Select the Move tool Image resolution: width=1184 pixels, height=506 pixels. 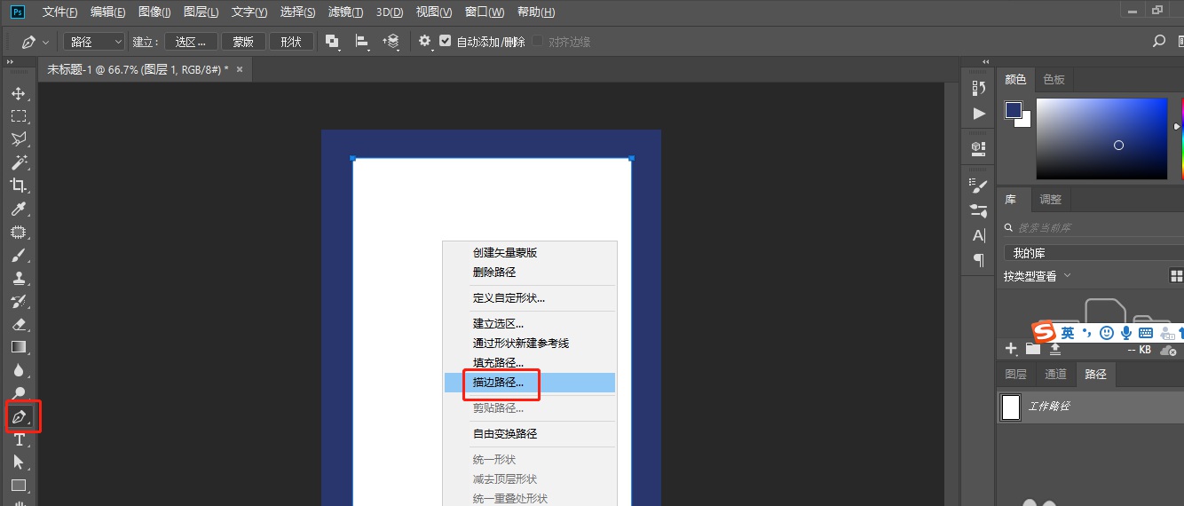19,93
